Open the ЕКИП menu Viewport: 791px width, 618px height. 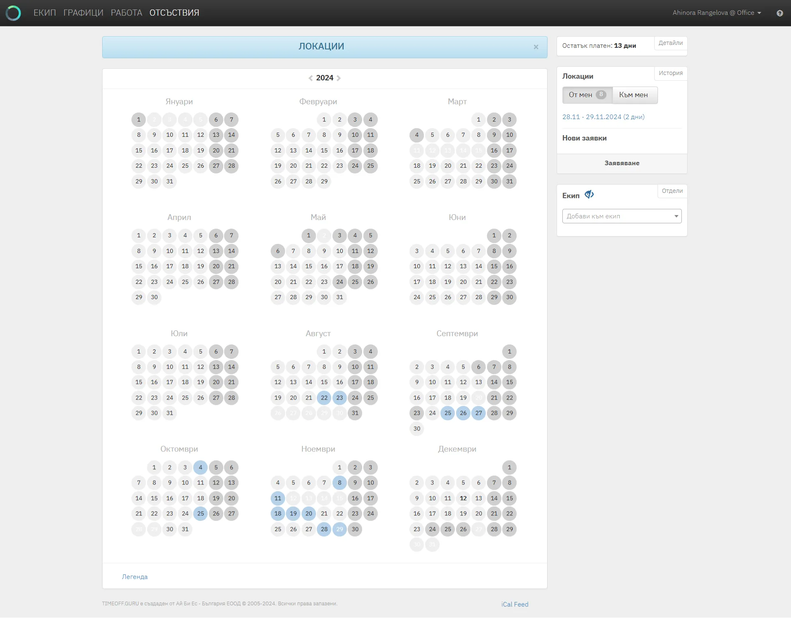click(44, 13)
